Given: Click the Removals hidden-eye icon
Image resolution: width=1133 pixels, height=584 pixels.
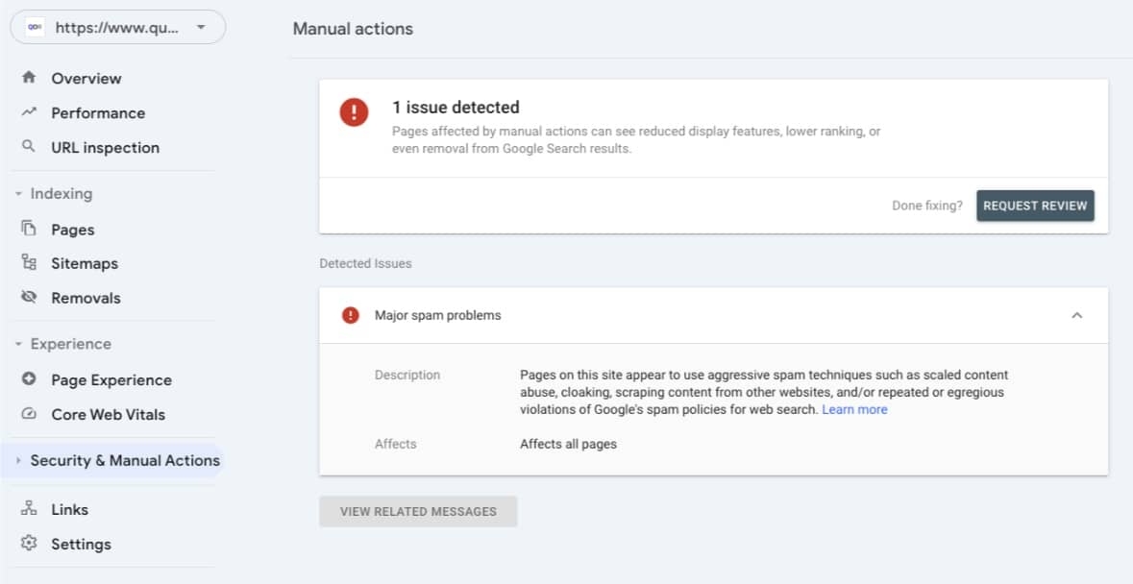Looking at the screenshot, I should tap(29, 297).
